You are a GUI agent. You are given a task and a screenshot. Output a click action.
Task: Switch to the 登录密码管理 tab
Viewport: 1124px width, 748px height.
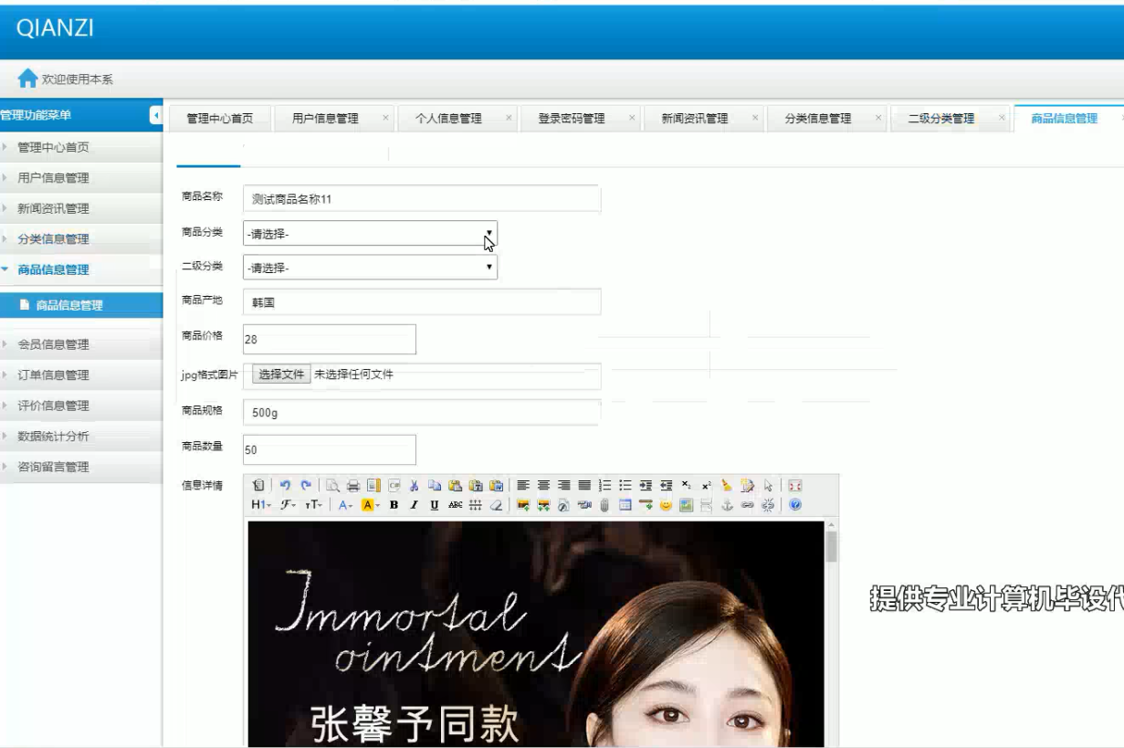572,118
